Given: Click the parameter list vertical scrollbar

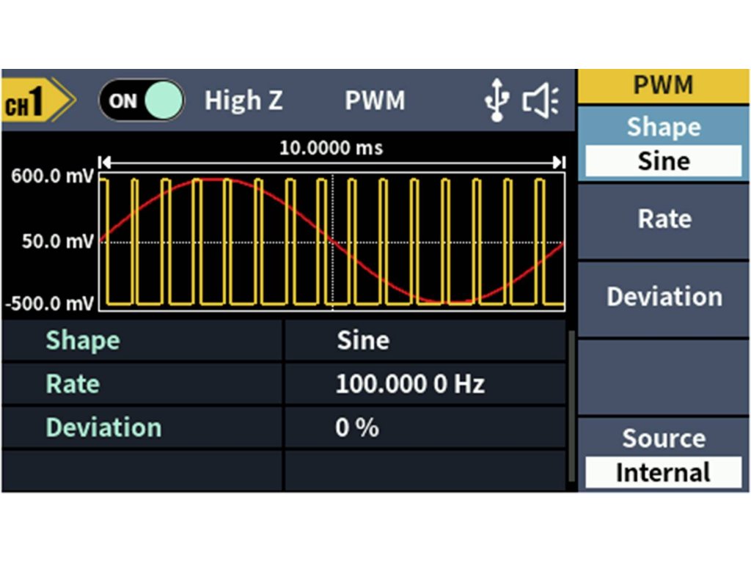Looking at the screenshot, I should click(571, 405).
